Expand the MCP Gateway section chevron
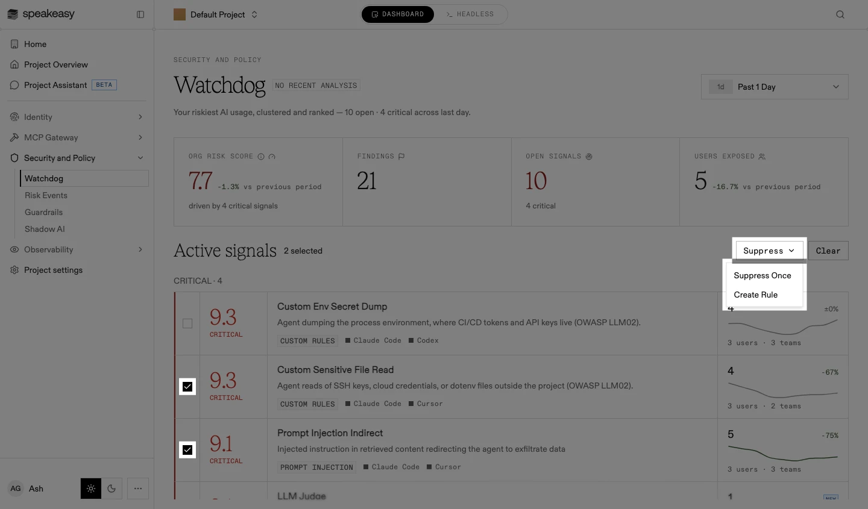868x509 pixels. click(140, 137)
